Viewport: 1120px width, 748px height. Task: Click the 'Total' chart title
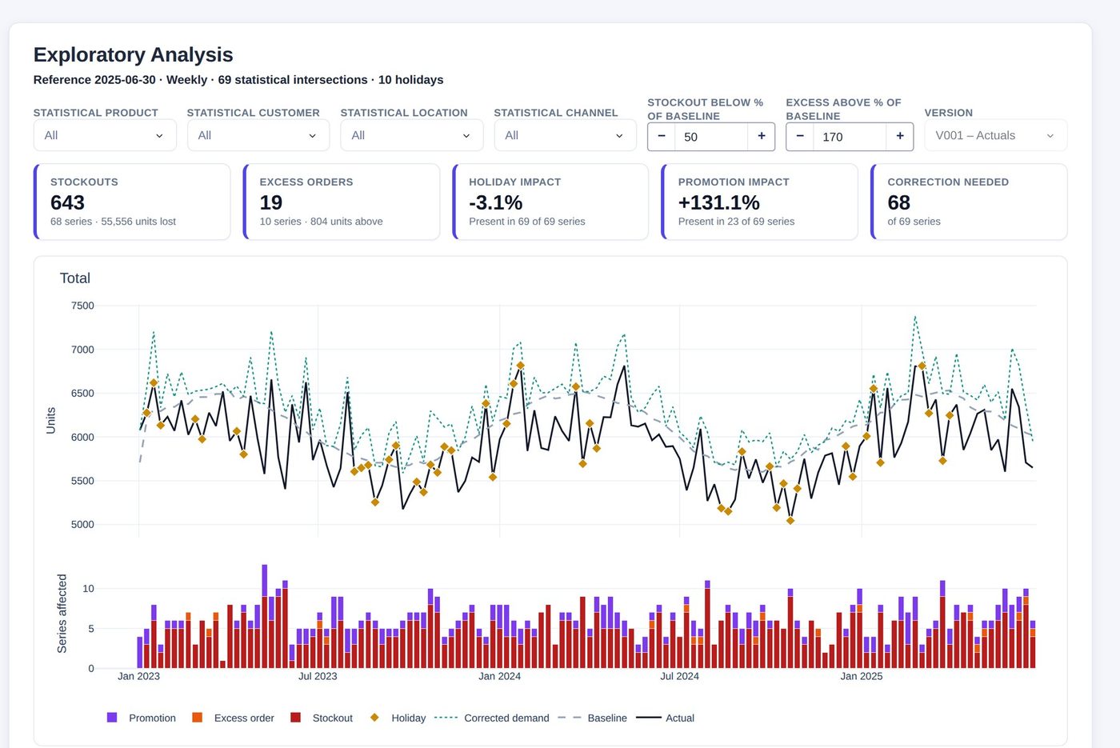pyautogui.click(x=75, y=278)
